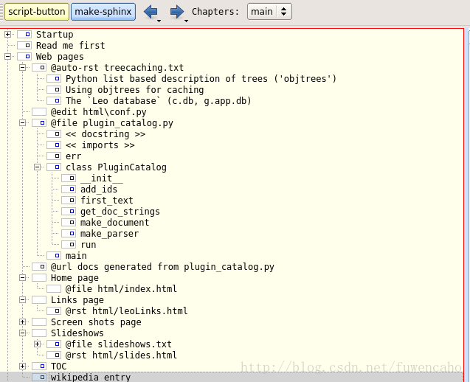Click the script-button toolbar button

(x=37, y=12)
